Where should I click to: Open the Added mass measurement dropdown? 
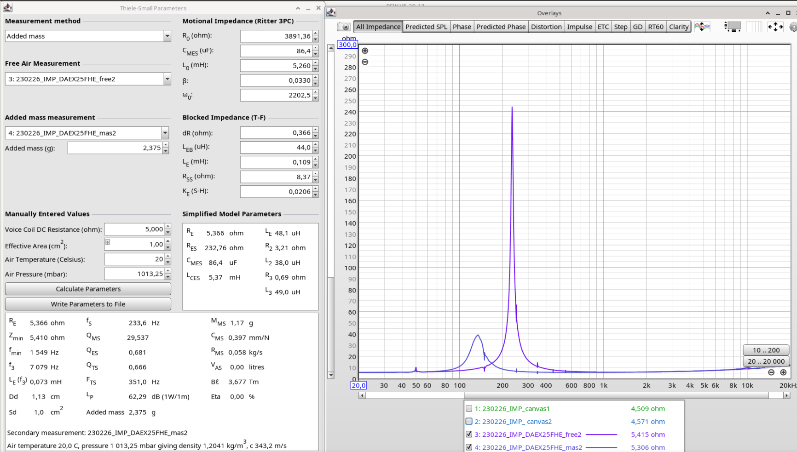pyautogui.click(x=165, y=133)
